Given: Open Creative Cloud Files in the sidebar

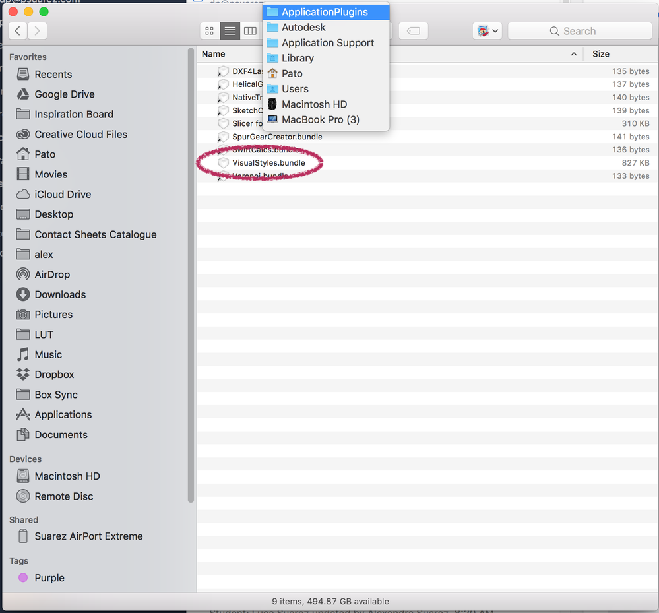Looking at the screenshot, I should click(71, 134).
